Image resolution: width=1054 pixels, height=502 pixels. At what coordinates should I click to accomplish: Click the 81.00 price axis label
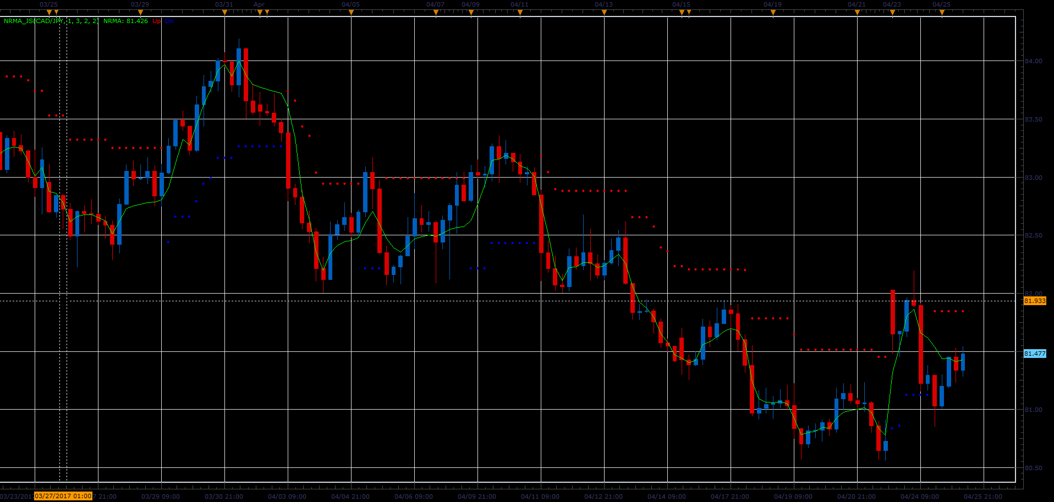[x=1033, y=410]
